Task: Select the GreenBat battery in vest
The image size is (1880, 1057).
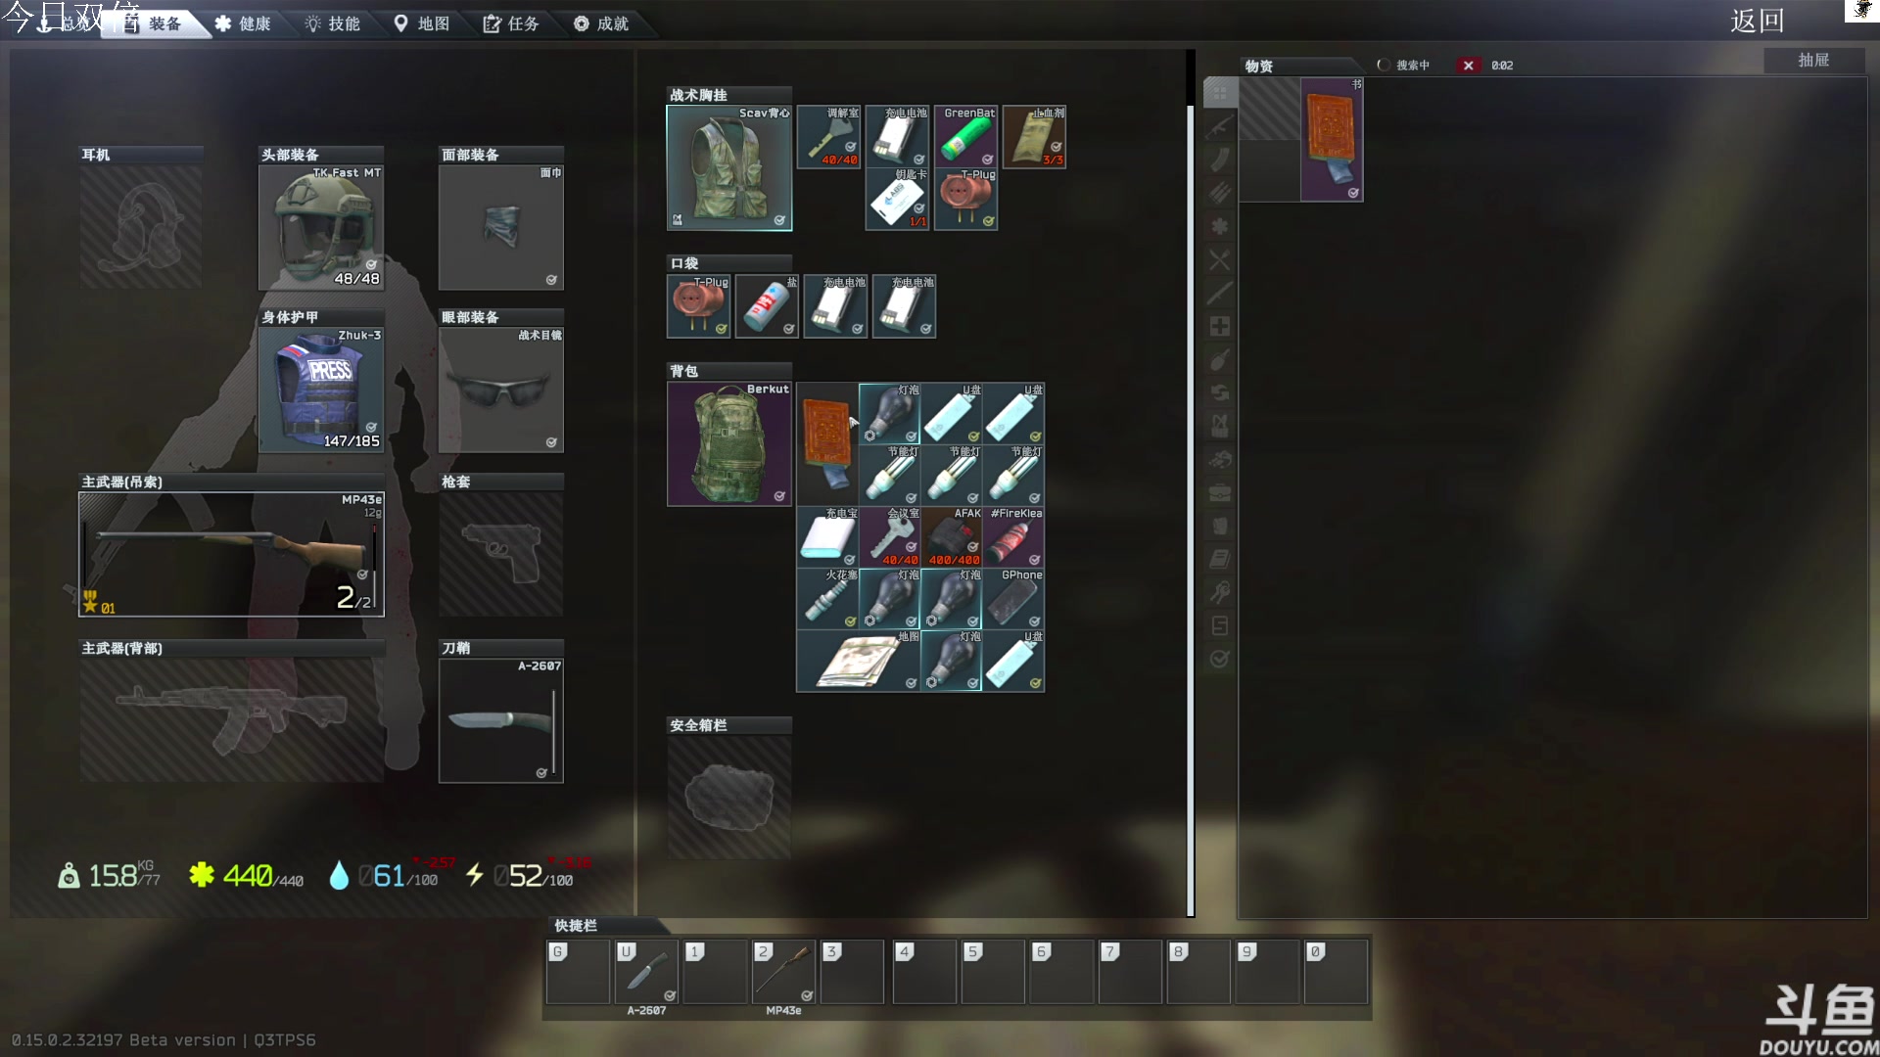Action: click(965, 137)
